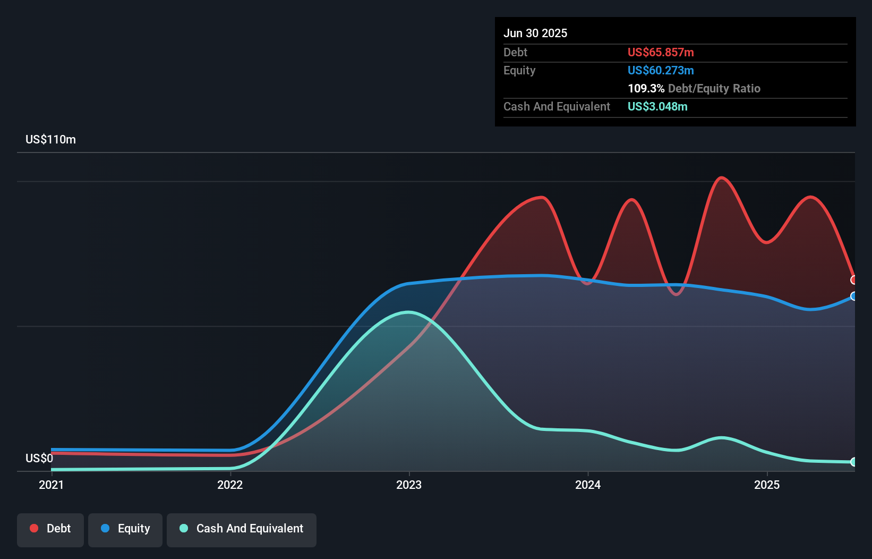Viewport: 872px width, 559px height.
Task: Click the Debt value US$65.857m in tooltip
Action: coord(660,52)
